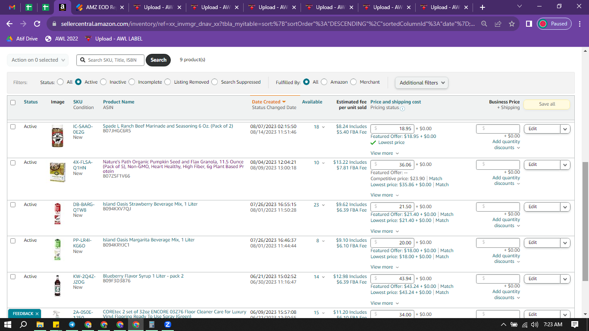Screen dimensions: 589x331
Task: Filter by Listing Removed status
Action: [x=168, y=82]
